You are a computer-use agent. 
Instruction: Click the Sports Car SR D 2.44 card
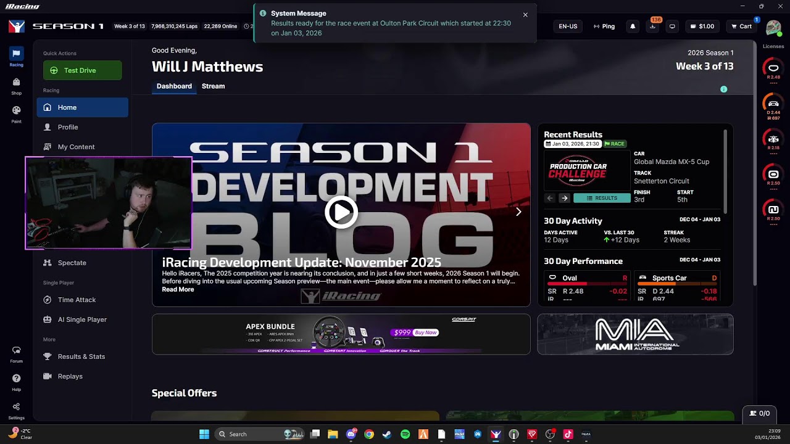coord(677,287)
